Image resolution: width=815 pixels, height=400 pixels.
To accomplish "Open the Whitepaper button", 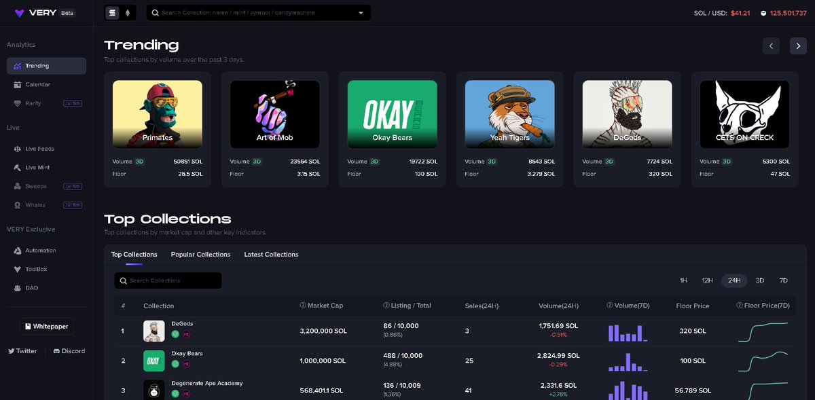I will [x=46, y=326].
